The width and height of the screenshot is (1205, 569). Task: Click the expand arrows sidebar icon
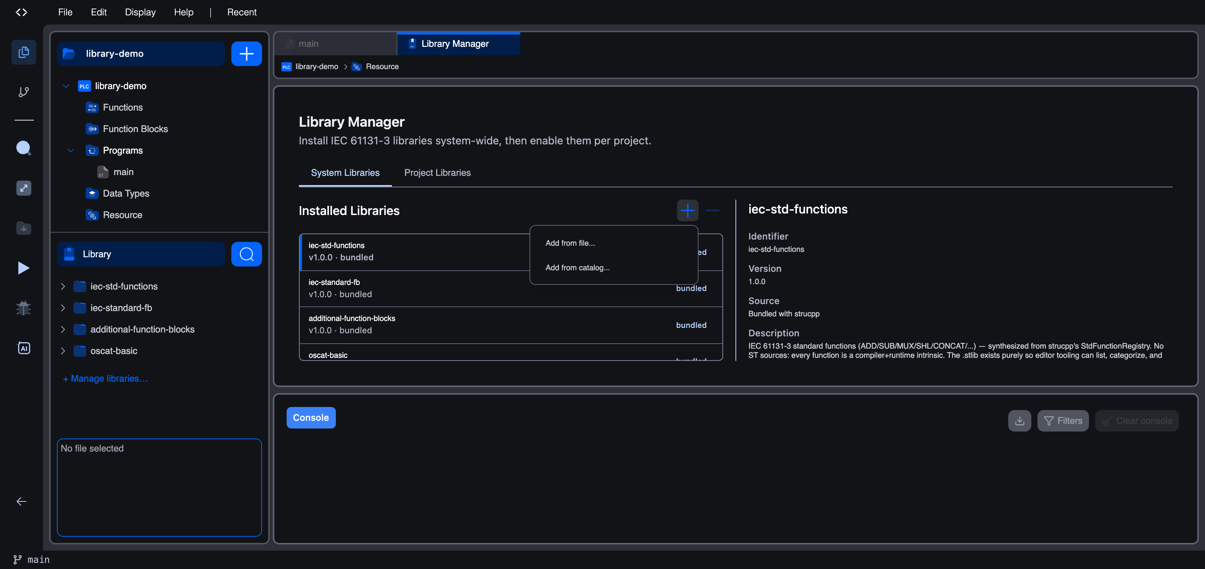(23, 188)
